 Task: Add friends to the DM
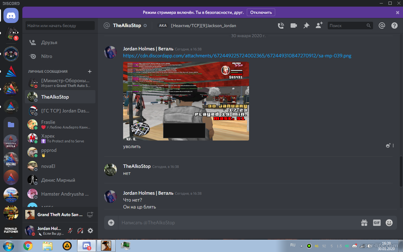click(319, 26)
